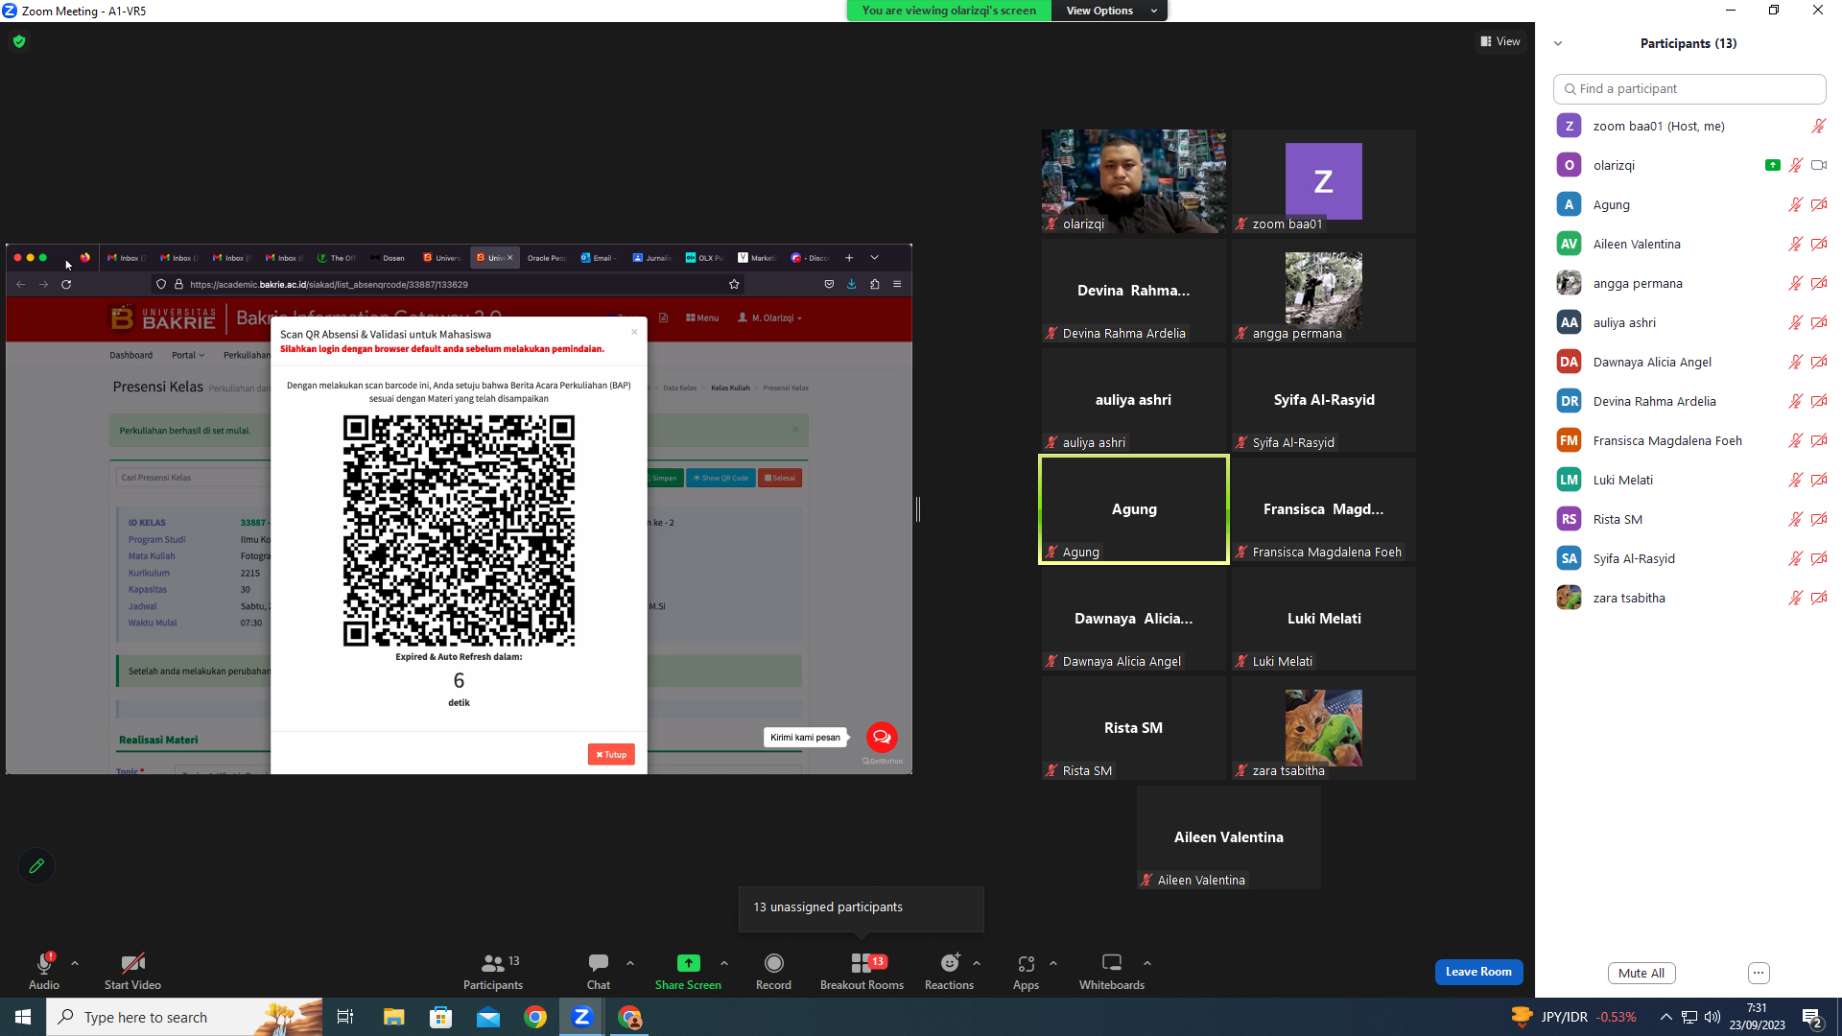The height and width of the screenshot is (1036, 1842).
Task: Open Google Chrome from the taskbar
Action: [535, 1017]
